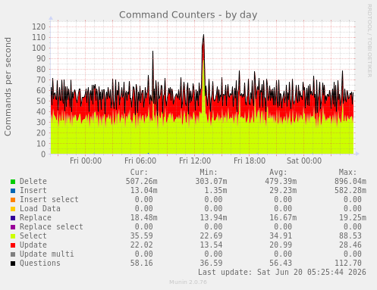The image size is (377, 290).
Task: Click the Replace min value 13.94m
Action: [x=213, y=217]
